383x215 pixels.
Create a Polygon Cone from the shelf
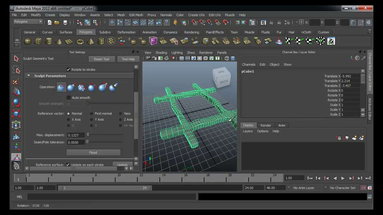coord(59,41)
